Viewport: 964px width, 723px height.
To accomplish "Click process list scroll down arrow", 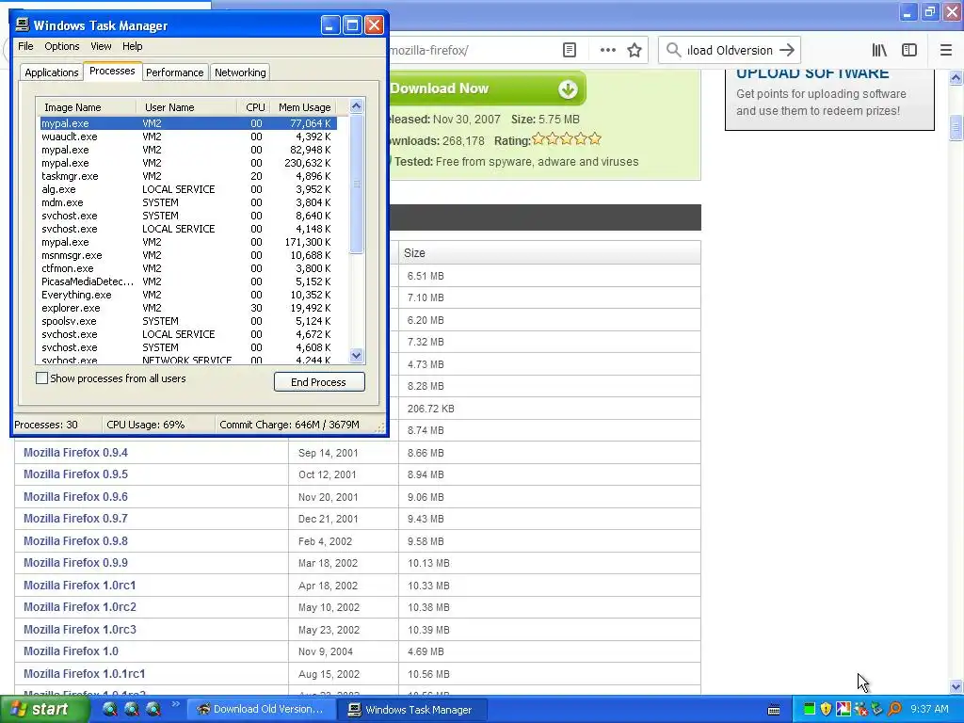I will [x=356, y=355].
